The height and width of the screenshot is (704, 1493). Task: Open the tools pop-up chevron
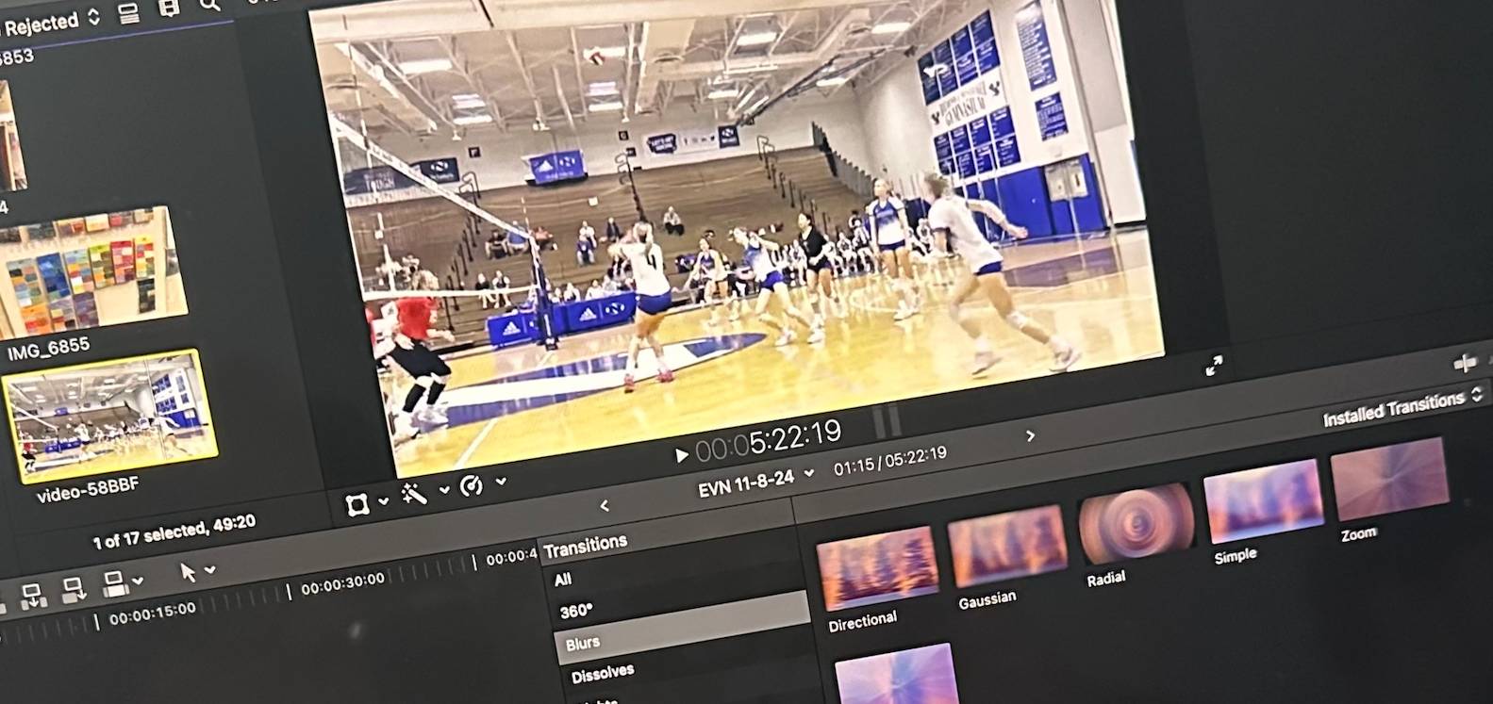point(209,569)
